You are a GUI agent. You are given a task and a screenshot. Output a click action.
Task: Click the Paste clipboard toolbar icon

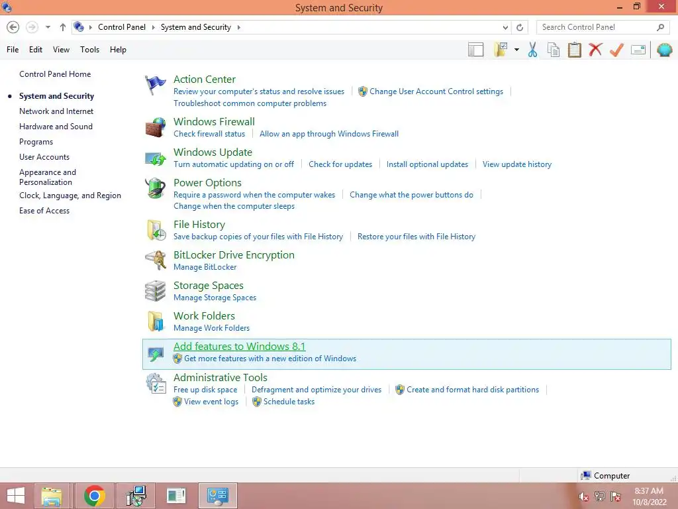(x=574, y=50)
